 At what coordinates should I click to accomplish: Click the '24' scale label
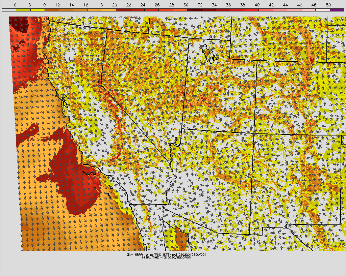[143, 5]
